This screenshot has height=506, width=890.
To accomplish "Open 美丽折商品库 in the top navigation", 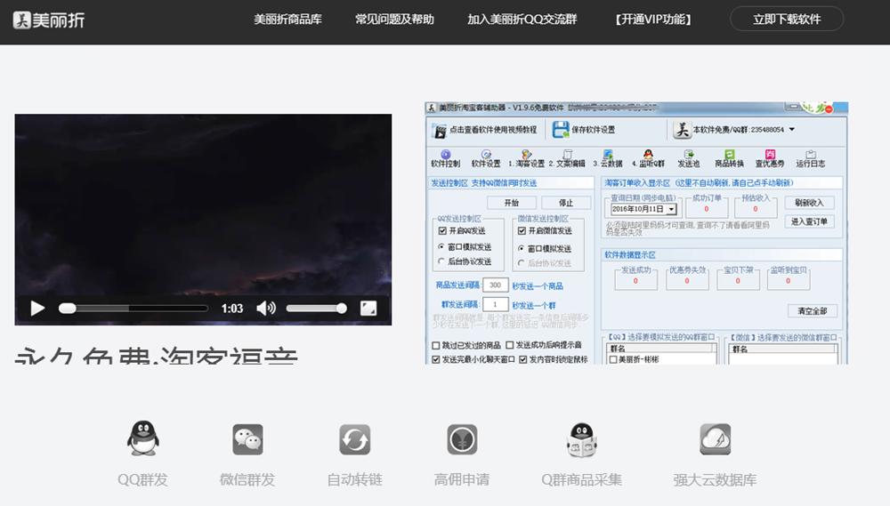I will [287, 20].
